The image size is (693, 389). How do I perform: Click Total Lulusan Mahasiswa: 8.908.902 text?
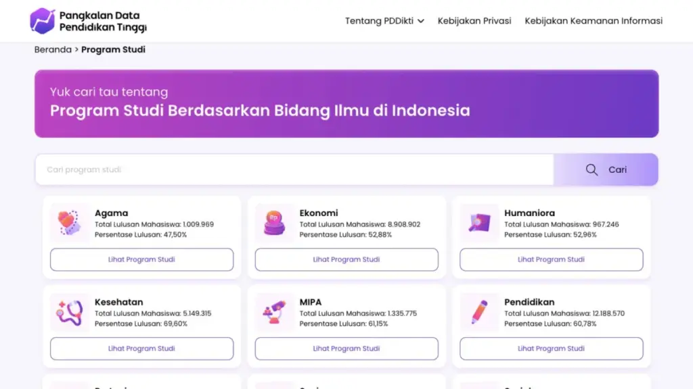360,224
